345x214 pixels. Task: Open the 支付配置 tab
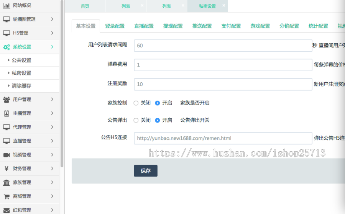231,26
